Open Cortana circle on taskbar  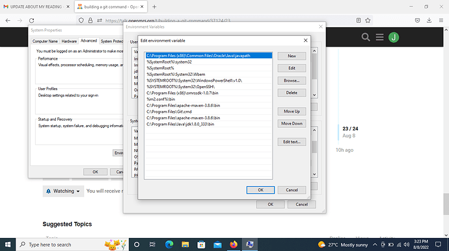(137, 245)
